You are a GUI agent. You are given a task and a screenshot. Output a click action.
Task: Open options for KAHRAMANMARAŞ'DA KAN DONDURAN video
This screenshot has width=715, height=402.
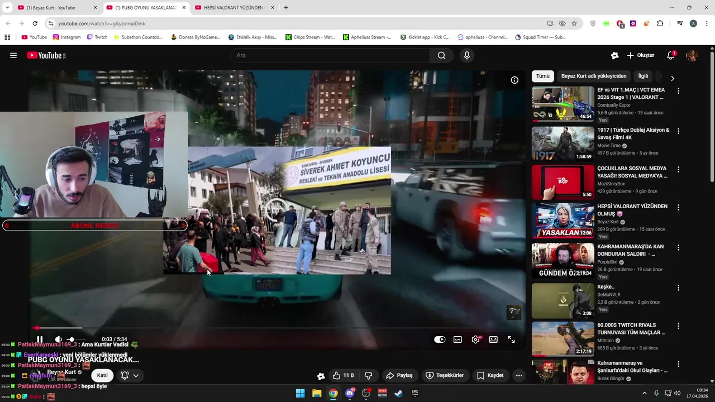pos(679,247)
